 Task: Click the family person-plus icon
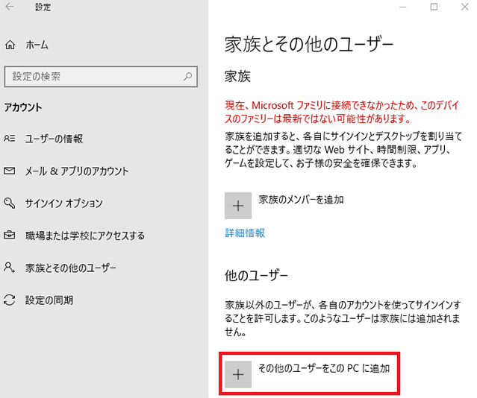pos(10,268)
